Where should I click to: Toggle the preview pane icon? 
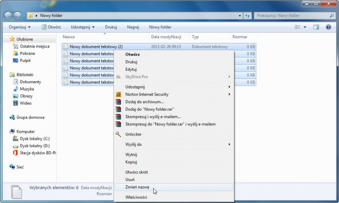pyautogui.click(x=316, y=27)
